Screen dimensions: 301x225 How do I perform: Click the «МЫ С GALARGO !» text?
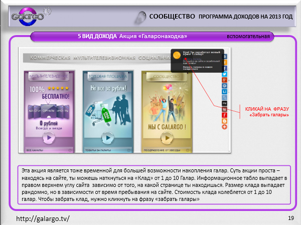[167, 127]
